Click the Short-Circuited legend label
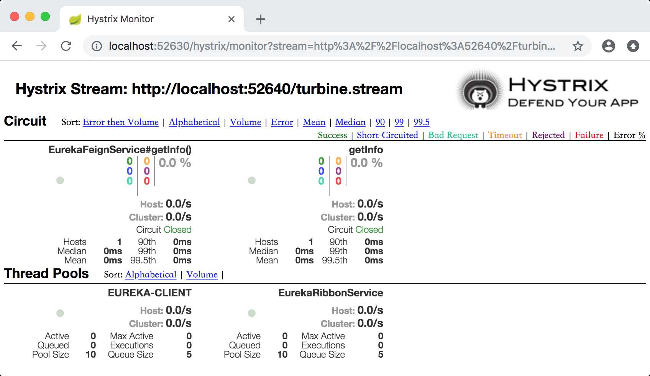Viewport: 650px width, 376px height. pos(387,135)
